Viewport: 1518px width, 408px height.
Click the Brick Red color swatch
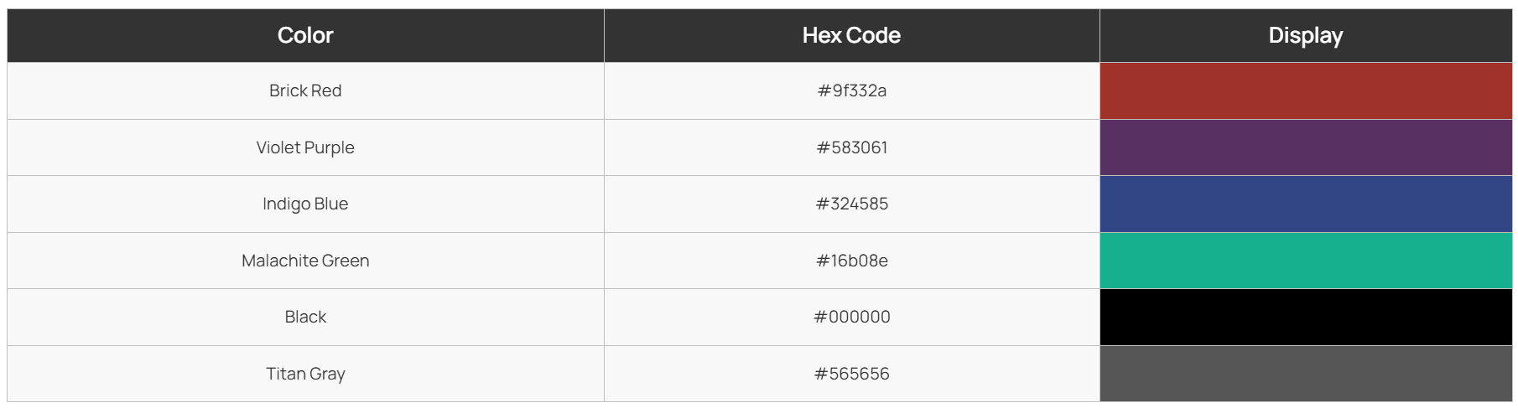point(1306,90)
